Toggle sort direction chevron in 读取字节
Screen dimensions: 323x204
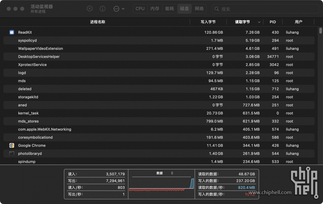(x=259, y=22)
